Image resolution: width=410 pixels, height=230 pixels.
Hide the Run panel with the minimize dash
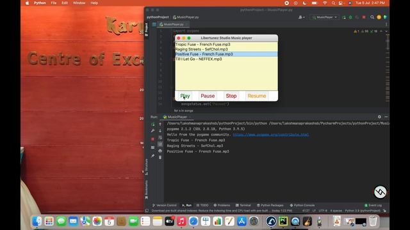[x=386, y=117]
